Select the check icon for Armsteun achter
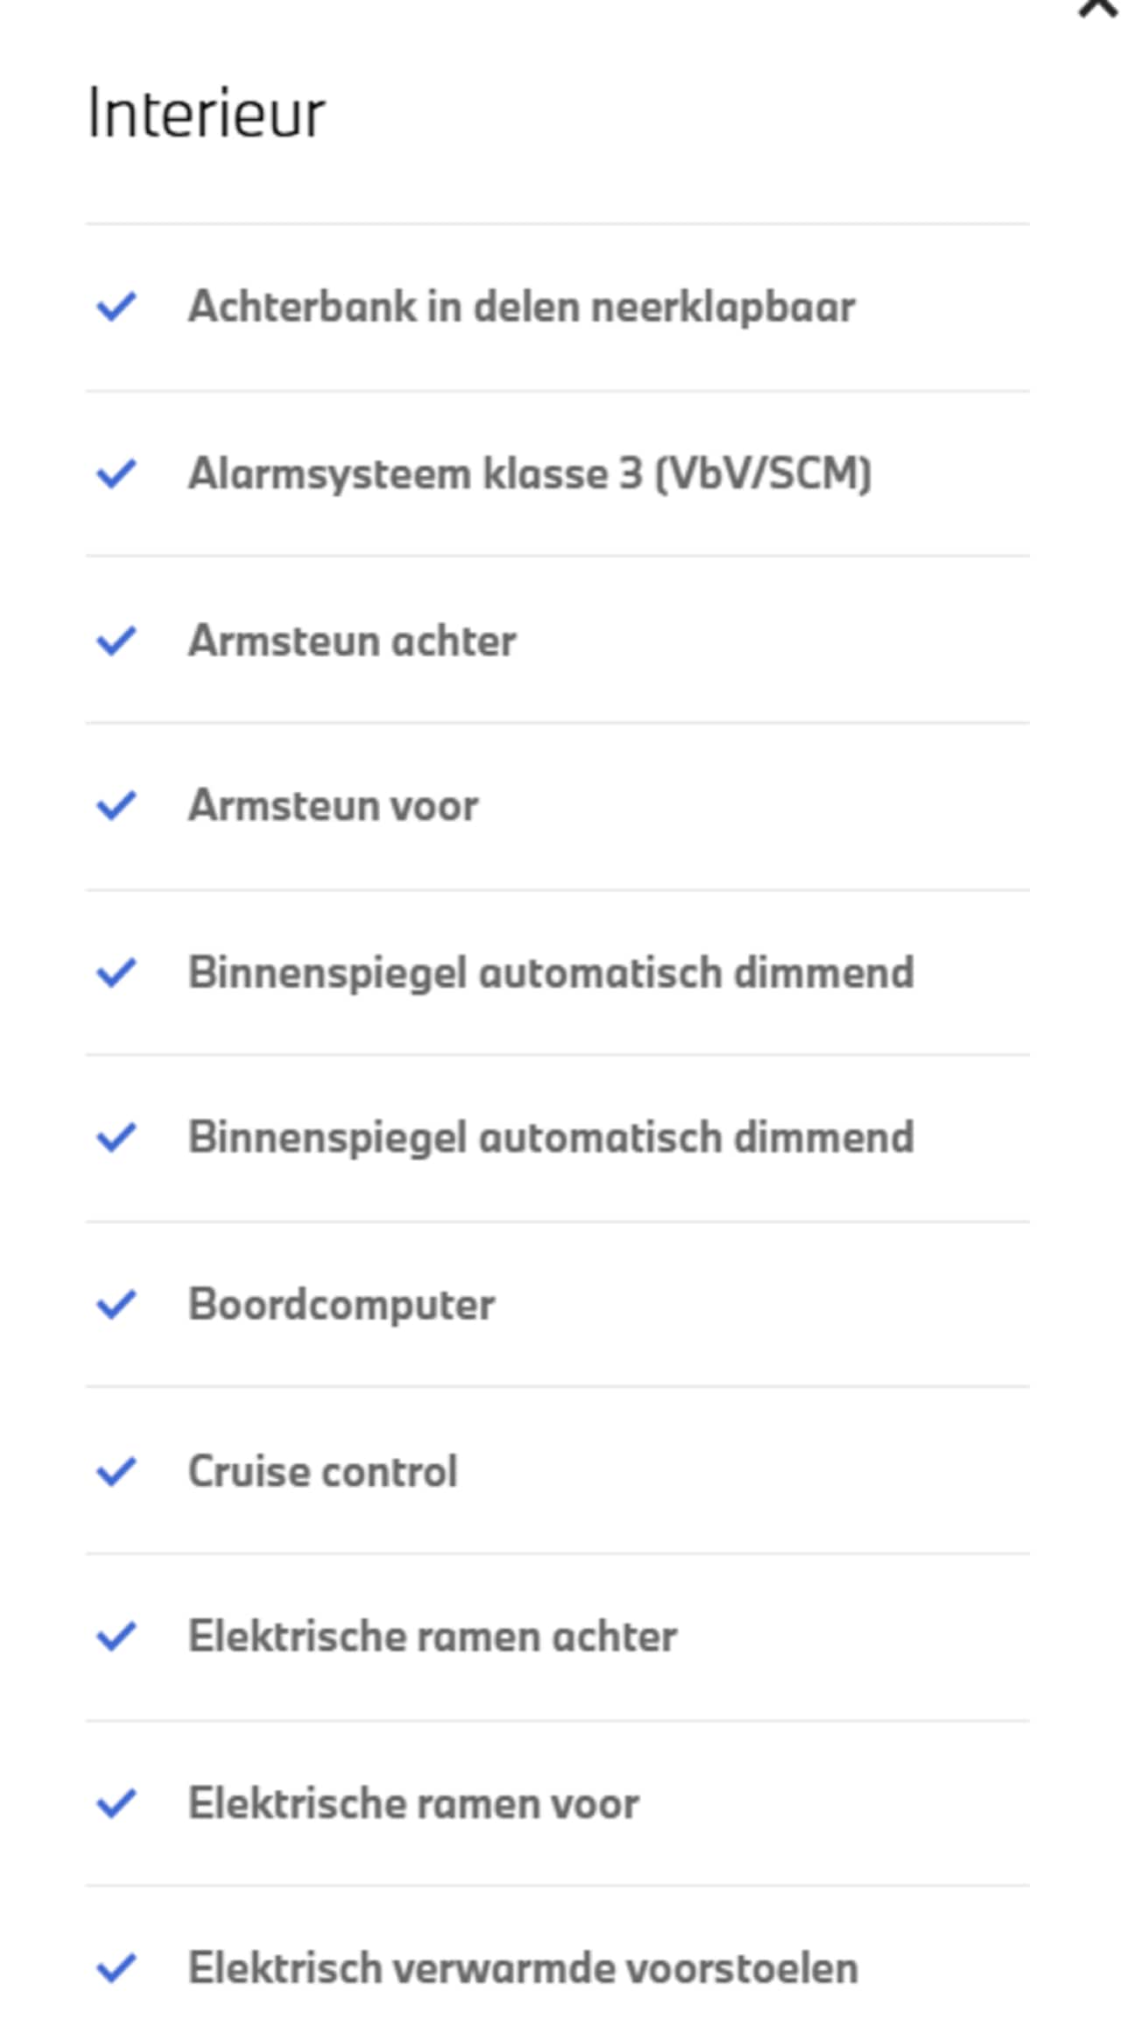This screenshot has width=1121, height=2039. (116, 641)
